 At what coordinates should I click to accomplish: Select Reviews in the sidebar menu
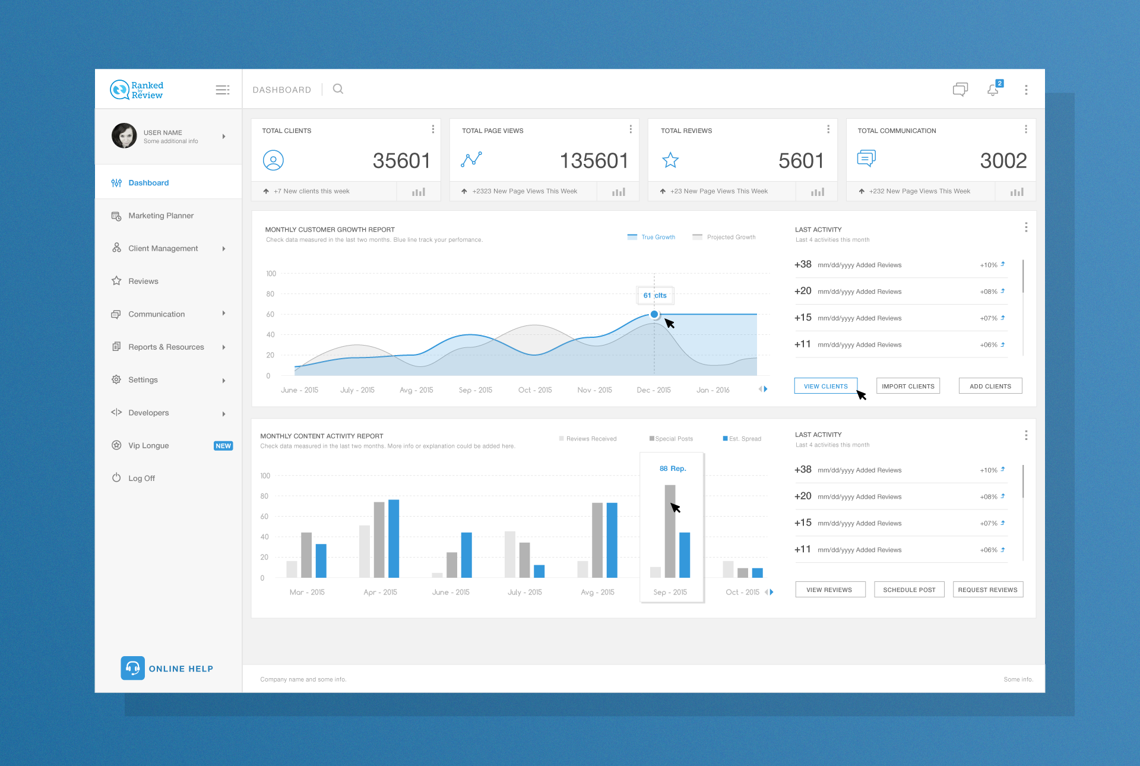pos(143,281)
